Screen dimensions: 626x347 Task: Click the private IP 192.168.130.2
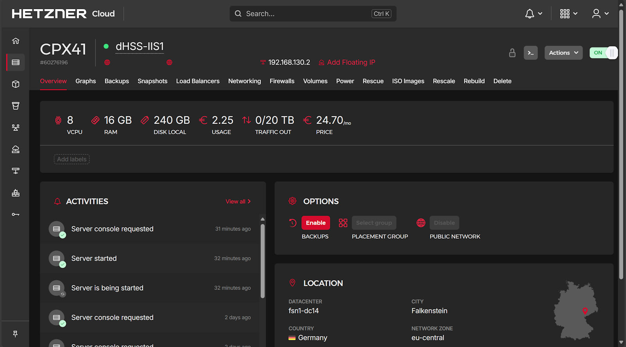(289, 63)
